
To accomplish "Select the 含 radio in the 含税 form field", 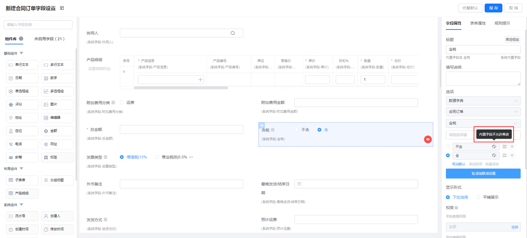I will [x=319, y=130].
